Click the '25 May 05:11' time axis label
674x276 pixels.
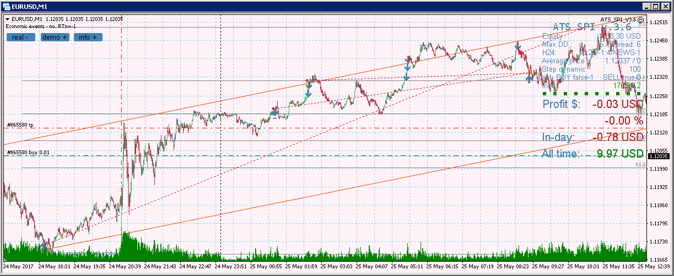406,267
